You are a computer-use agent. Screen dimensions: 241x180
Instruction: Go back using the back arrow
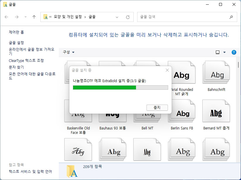(x=6, y=17)
